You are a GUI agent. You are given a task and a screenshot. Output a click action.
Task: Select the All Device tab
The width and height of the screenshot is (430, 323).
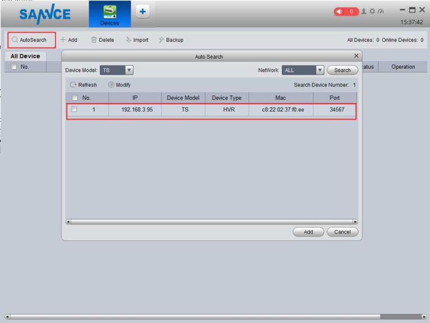(25, 56)
